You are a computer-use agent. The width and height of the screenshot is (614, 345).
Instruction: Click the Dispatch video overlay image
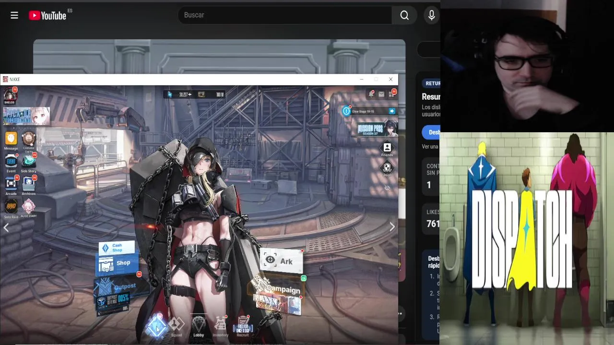[x=527, y=239]
